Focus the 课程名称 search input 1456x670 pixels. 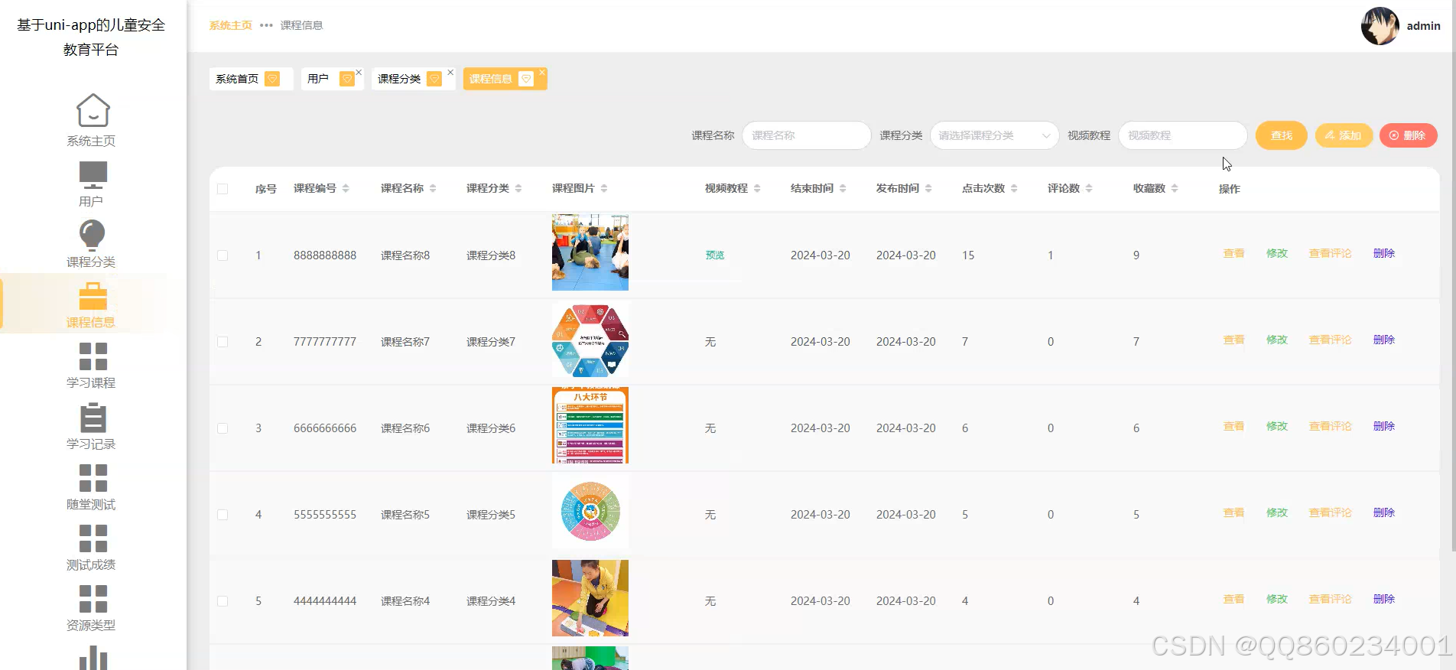[806, 135]
